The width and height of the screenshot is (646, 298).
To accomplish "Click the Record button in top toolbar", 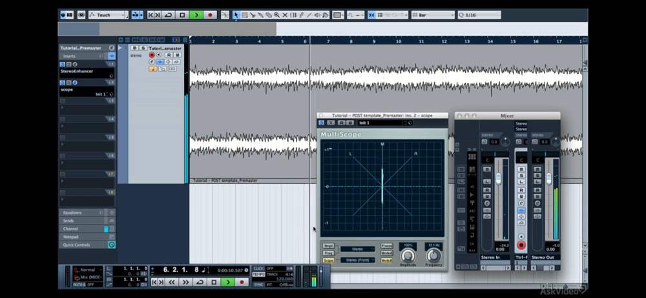I will (x=210, y=15).
